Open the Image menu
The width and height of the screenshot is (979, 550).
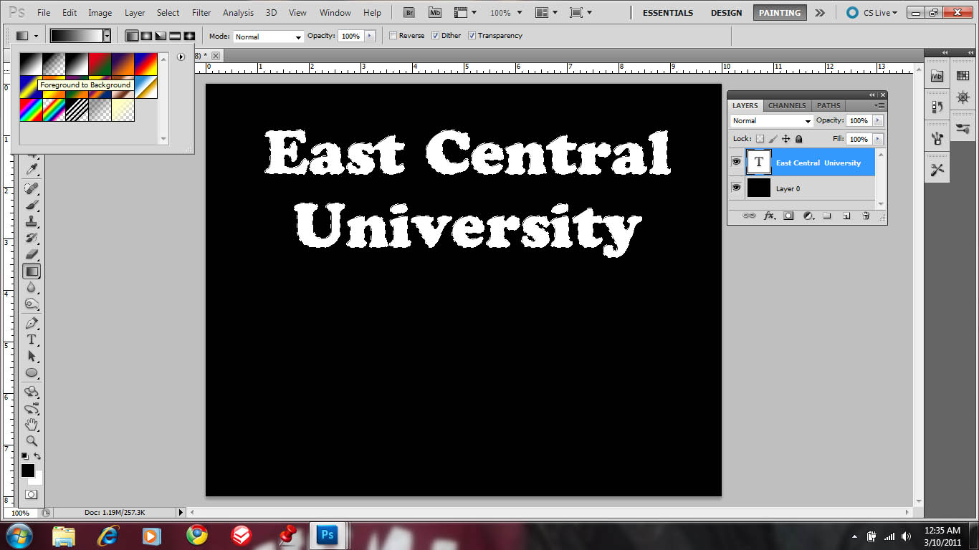point(100,13)
